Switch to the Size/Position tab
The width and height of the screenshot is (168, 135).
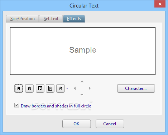pyautogui.click(x=23, y=19)
